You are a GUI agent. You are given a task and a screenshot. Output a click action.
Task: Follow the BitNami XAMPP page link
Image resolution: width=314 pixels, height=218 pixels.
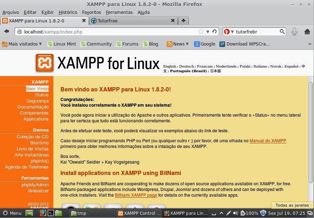point(136,195)
